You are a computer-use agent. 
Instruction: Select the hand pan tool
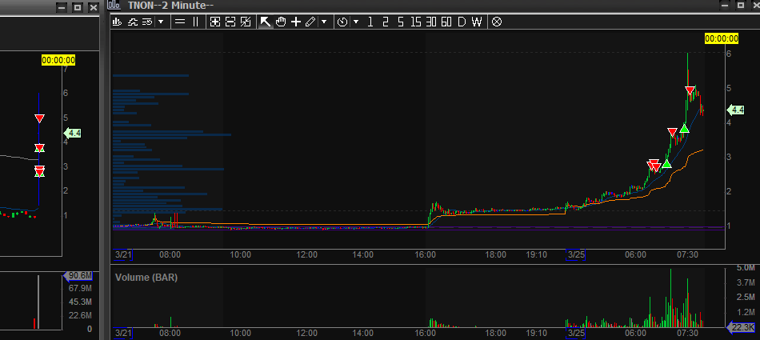tap(281, 22)
